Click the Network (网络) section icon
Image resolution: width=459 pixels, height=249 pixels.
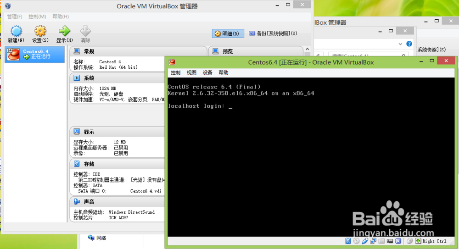pos(91,238)
